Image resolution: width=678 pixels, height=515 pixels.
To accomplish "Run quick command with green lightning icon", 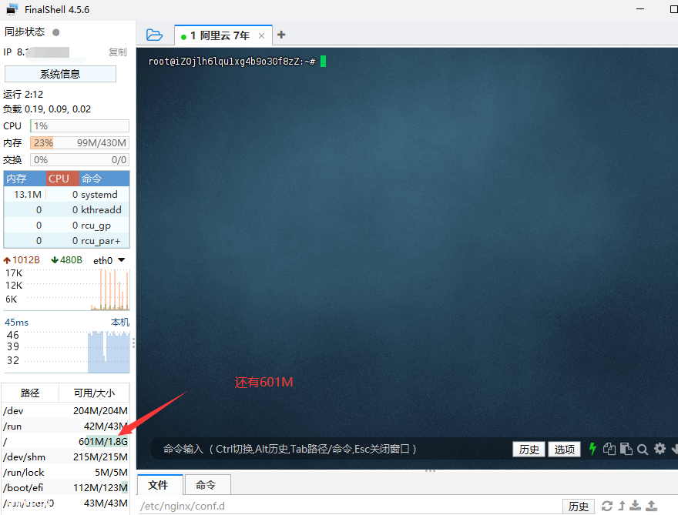I will click(x=592, y=449).
